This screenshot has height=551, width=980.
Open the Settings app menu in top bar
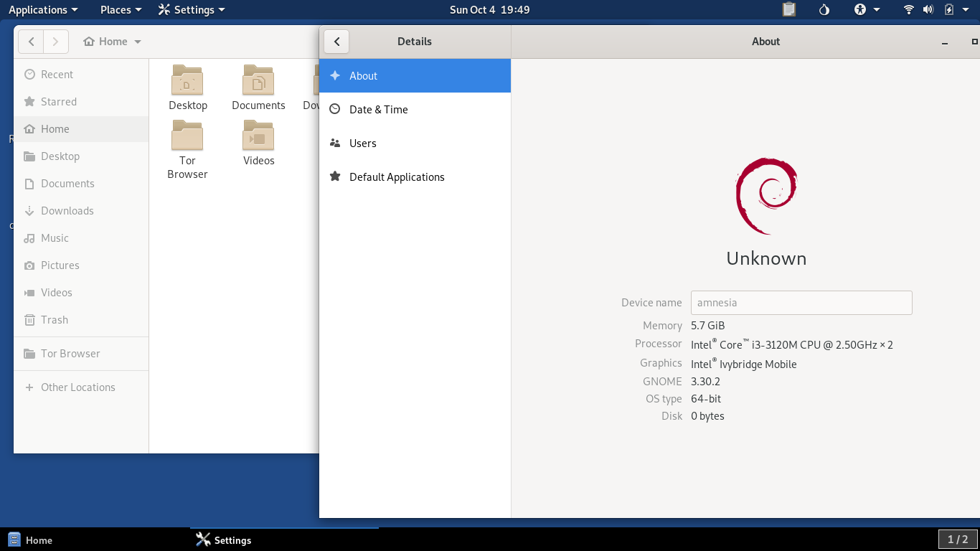point(192,9)
